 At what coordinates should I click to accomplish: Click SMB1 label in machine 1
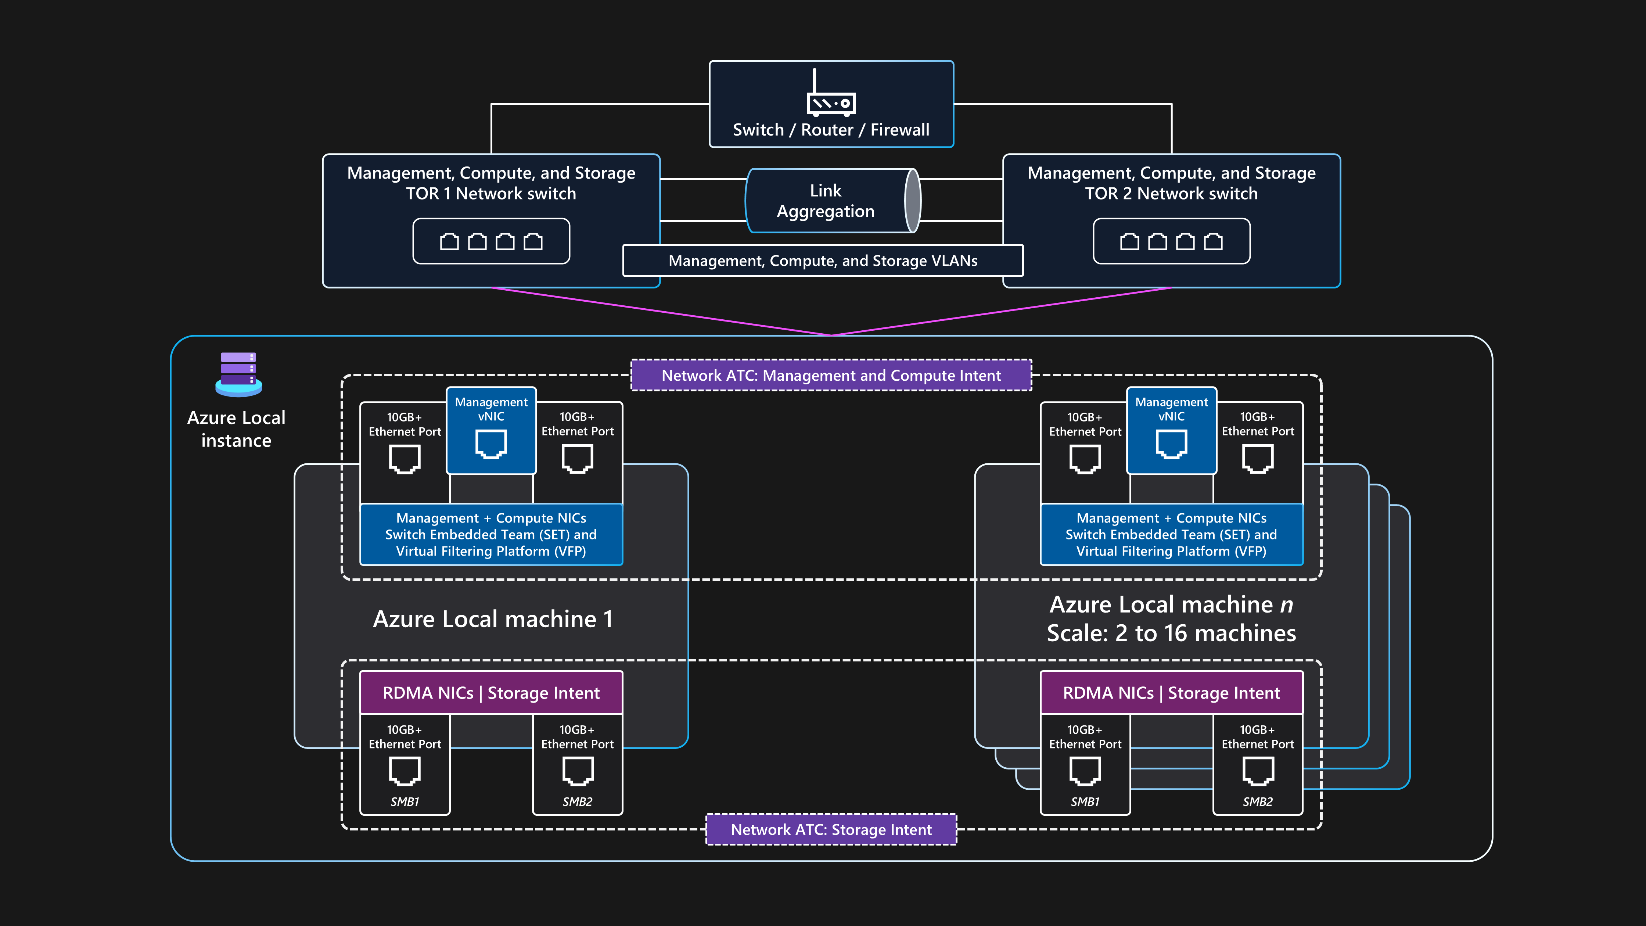click(405, 801)
